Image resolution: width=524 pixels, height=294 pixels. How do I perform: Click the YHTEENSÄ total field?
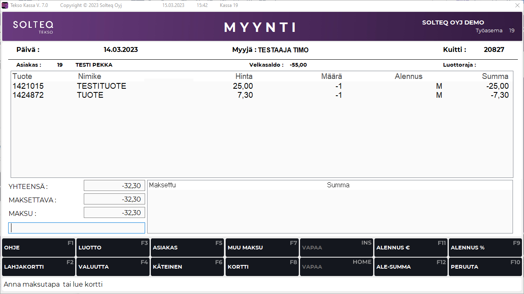tap(114, 186)
